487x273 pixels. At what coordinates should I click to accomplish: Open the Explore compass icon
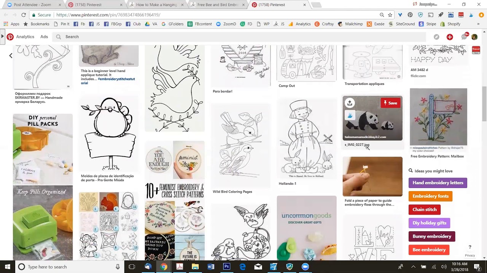[x=436, y=37]
